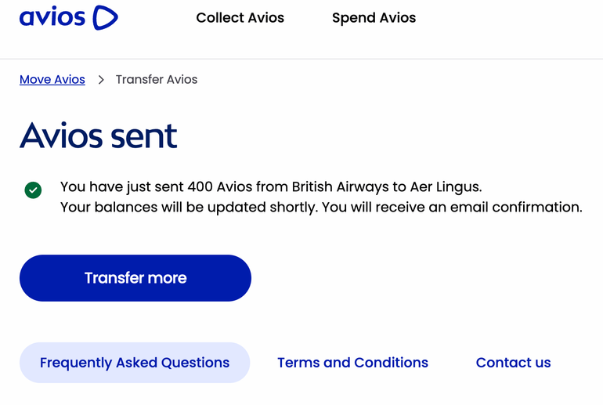The width and height of the screenshot is (603, 405).
Task: Select the Frequently Asked Questions tab
Action: point(135,363)
